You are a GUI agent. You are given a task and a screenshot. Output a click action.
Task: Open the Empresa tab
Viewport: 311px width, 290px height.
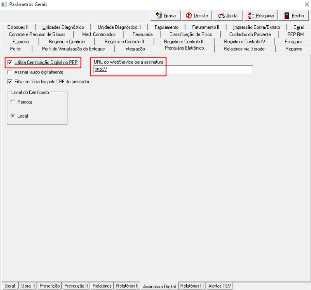[x=21, y=42]
